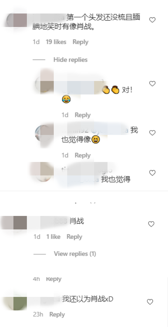Reply to the 对! clapping comment

83,115
